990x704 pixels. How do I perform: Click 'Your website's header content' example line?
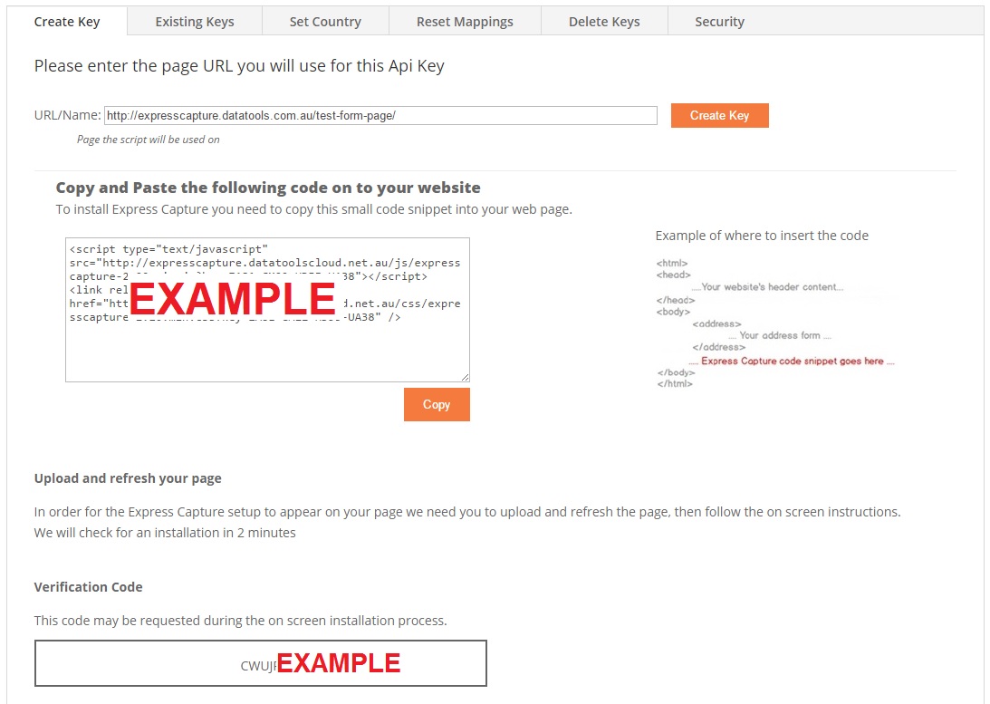(x=769, y=287)
